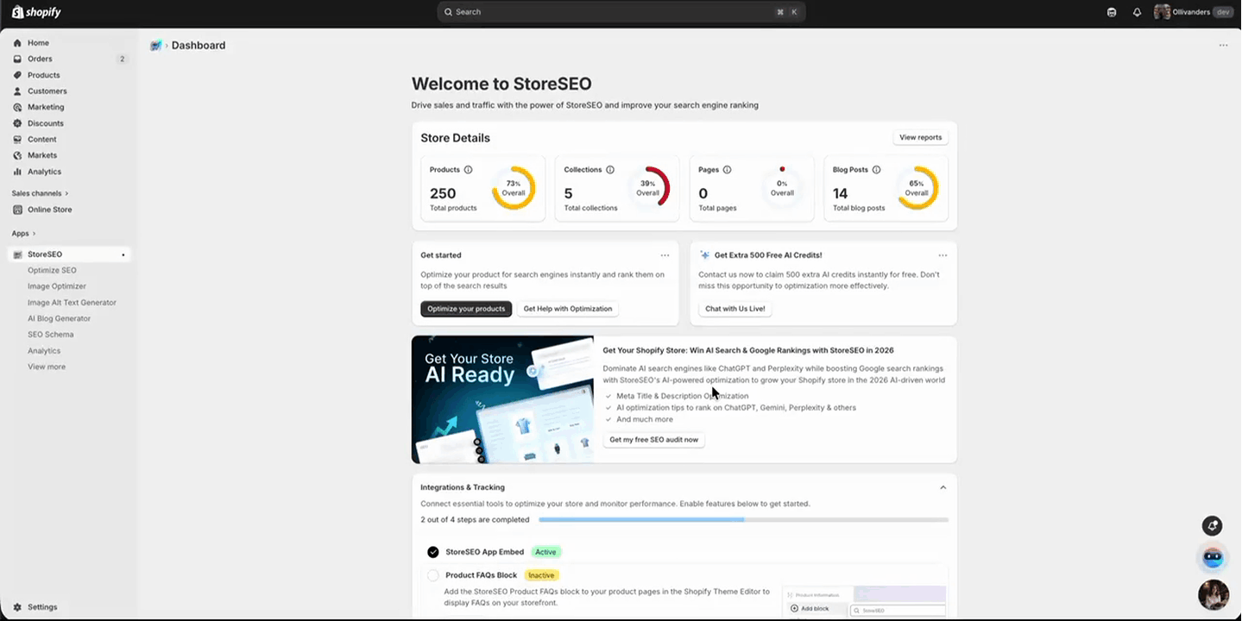Expand the Sales channels section
Viewport: 1242px width, 621px height.
(40, 193)
